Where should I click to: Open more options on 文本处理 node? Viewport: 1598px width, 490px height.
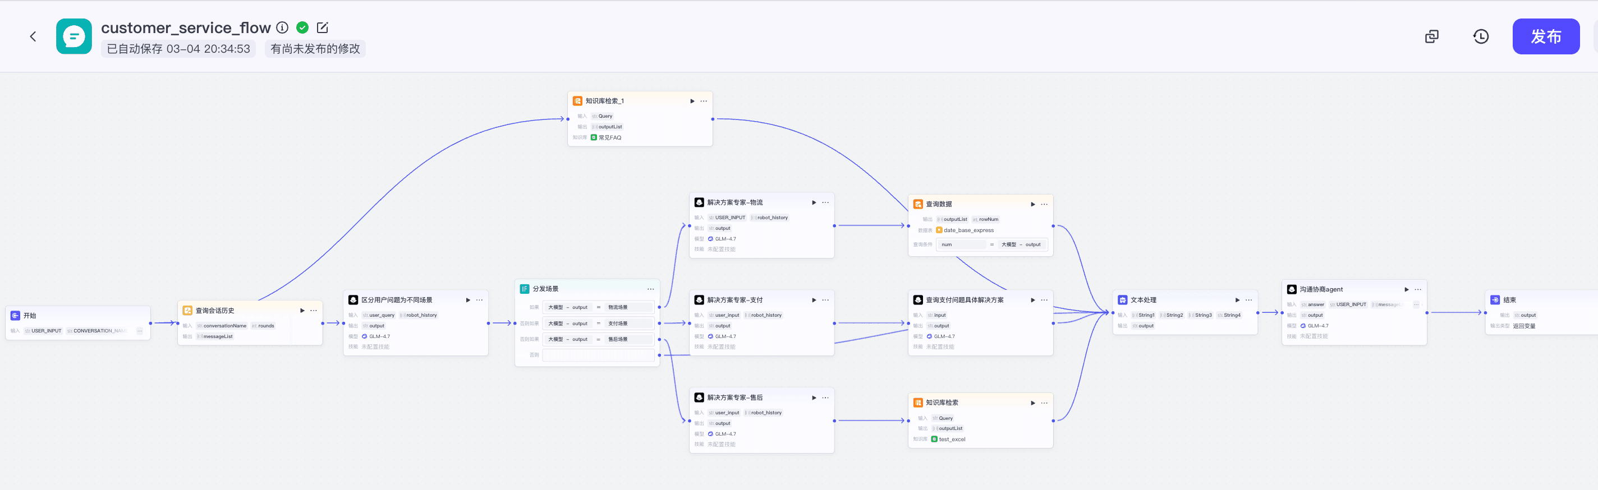pyautogui.click(x=1249, y=300)
